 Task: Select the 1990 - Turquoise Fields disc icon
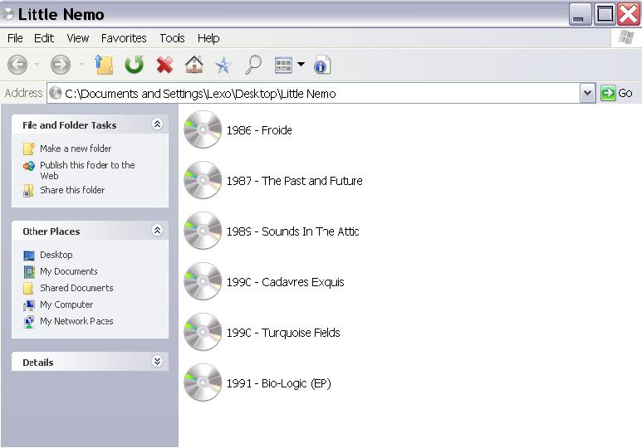coord(203,332)
